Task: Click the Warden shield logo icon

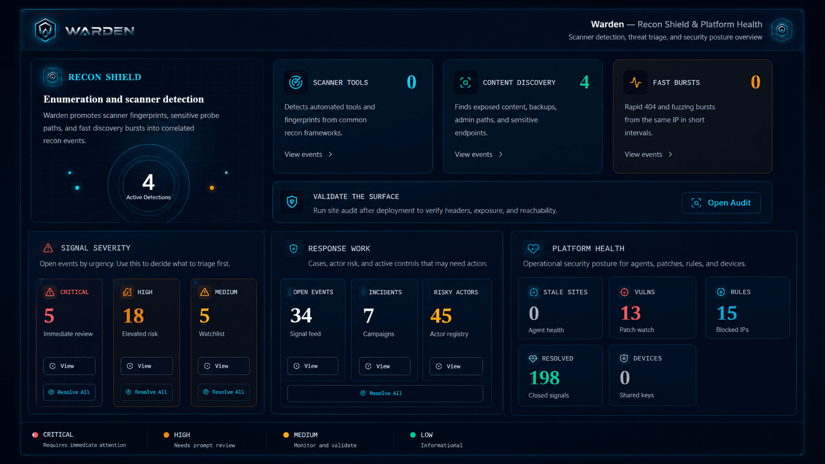Action: (45, 31)
